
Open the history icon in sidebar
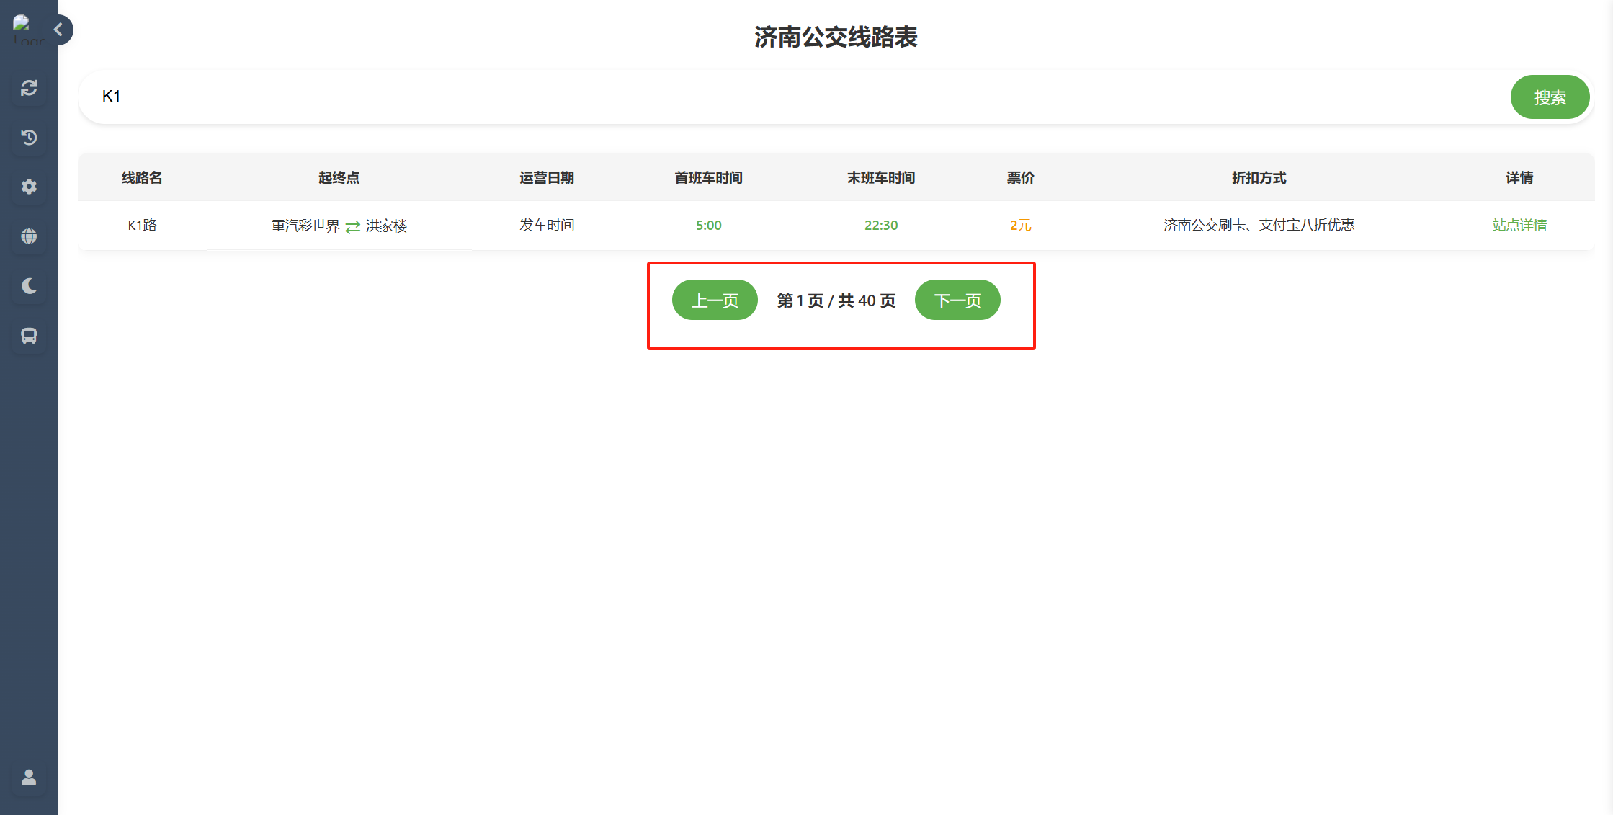pos(29,138)
